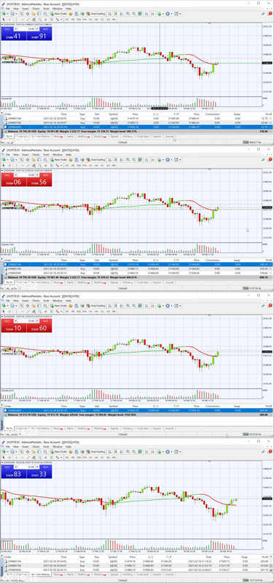This screenshot has width=274, height=584.
Task: Open the Signals tab in bottom window terminal
Action: pyautogui.click(x=114, y=575)
